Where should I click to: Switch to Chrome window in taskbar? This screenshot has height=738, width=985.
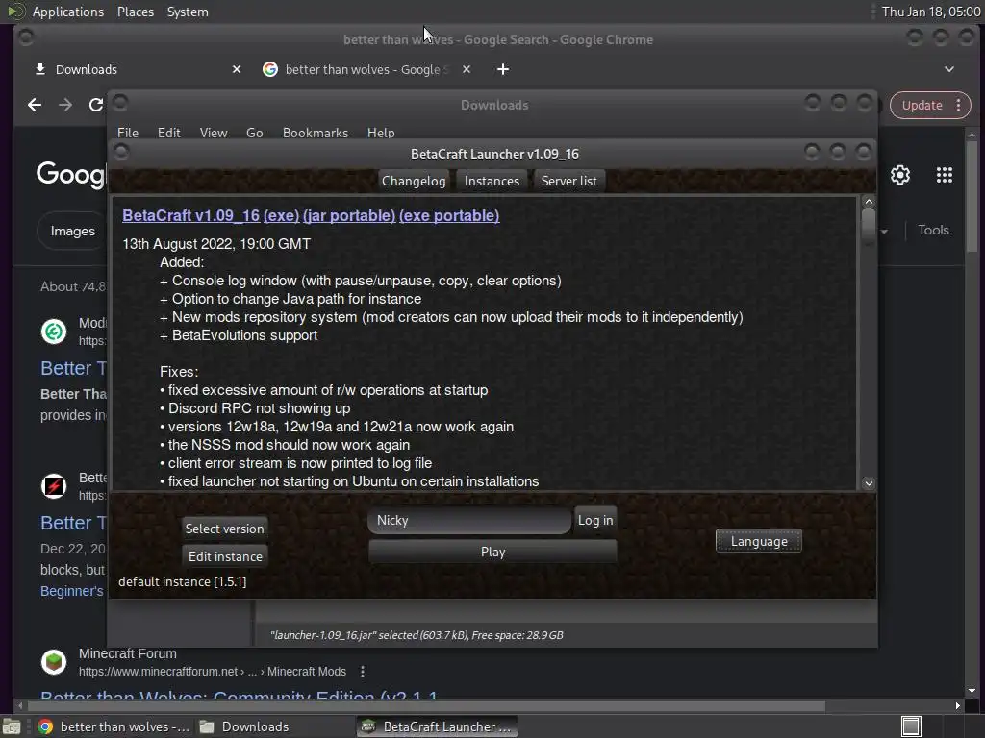tap(114, 726)
